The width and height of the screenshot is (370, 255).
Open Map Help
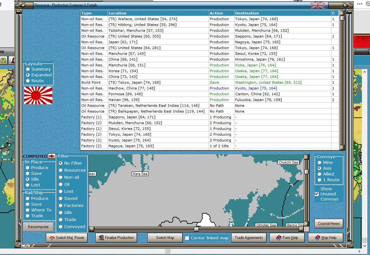coord(326,238)
